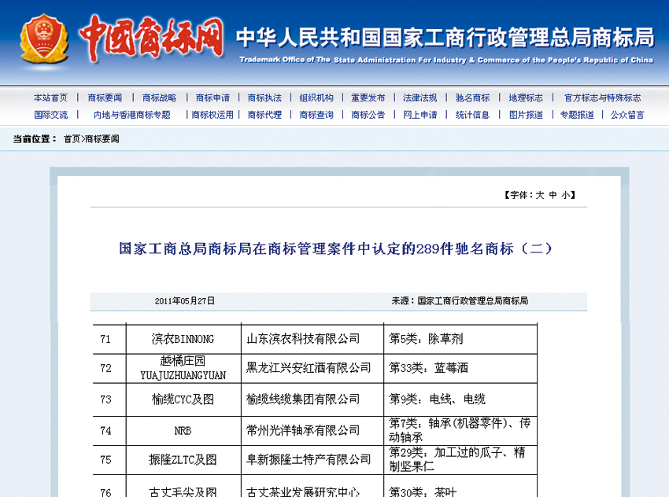669x497 pixels.
Task: Click cell 越橘庄园 YUAJUZHUANGYUAN
Action: pyautogui.click(x=183, y=368)
